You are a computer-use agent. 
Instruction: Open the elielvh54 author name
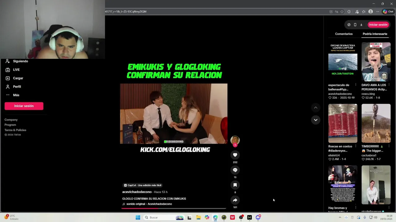coord(334,155)
